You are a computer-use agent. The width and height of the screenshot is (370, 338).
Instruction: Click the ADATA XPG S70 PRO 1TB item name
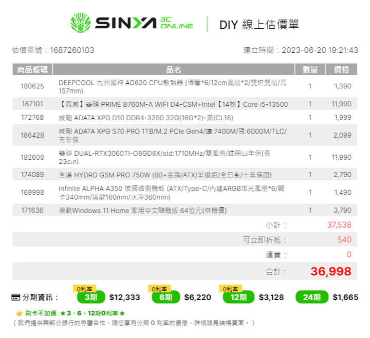point(173,135)
